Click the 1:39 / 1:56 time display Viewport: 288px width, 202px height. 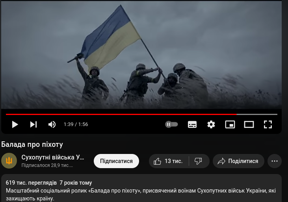pyautogui.click(x=76, y=124)
